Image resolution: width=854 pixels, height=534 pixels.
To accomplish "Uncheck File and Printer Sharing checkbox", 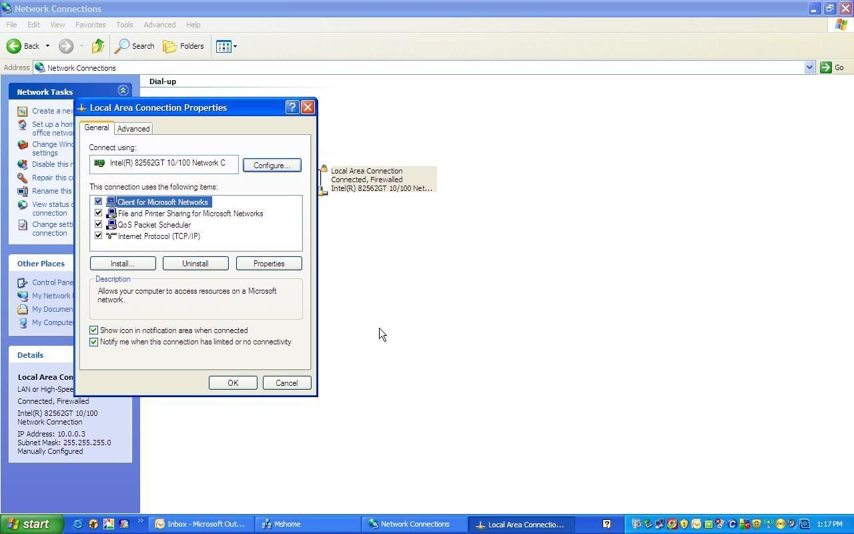I will point(98,213).
